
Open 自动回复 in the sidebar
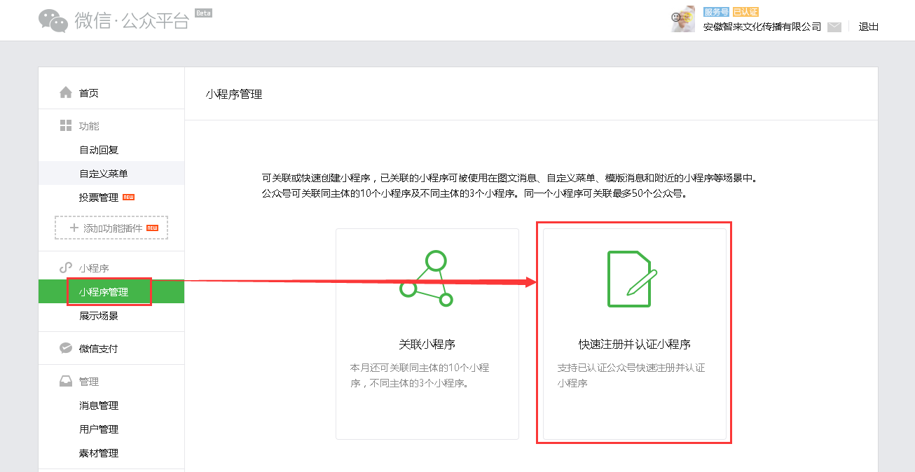[x=99, y=150]
